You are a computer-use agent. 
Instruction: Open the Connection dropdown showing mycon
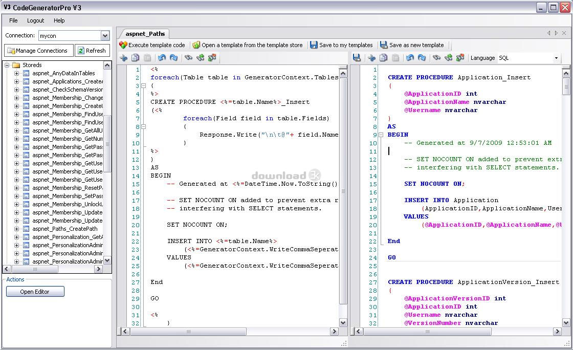click(x=105, y=36)
